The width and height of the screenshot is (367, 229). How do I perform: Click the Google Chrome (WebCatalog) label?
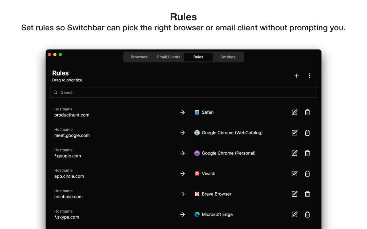coord(232,133)
